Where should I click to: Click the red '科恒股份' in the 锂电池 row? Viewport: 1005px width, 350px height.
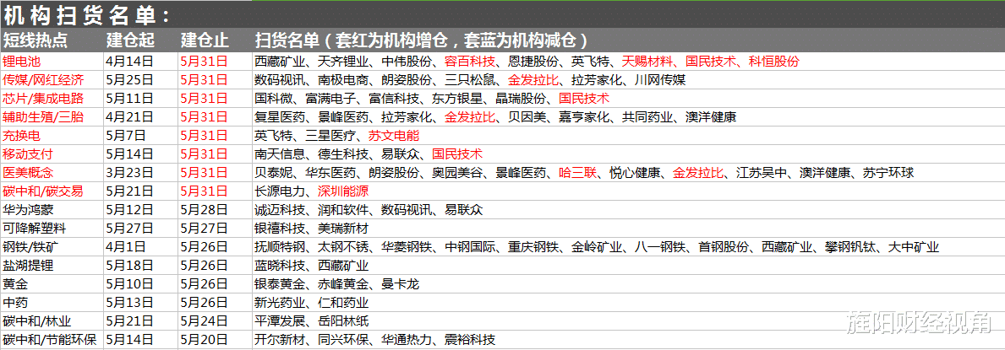tap(774, 62)
